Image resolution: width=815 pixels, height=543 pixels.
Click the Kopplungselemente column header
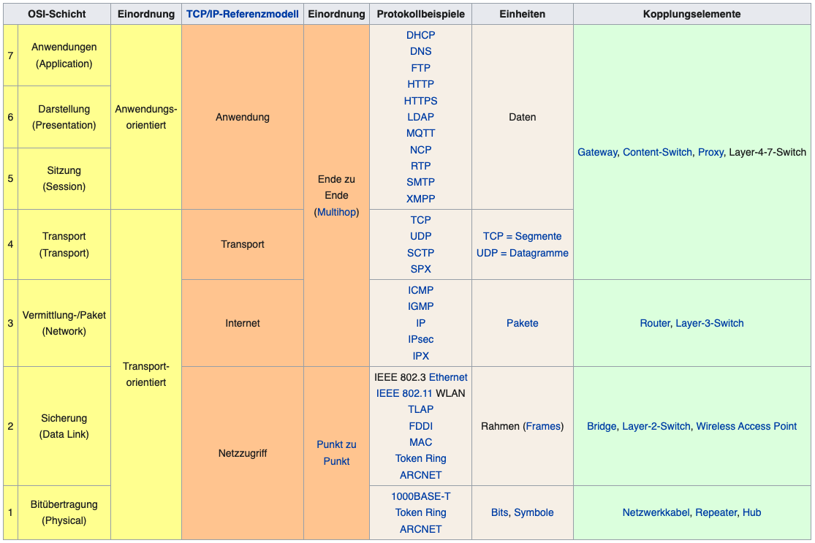(691, 14)
